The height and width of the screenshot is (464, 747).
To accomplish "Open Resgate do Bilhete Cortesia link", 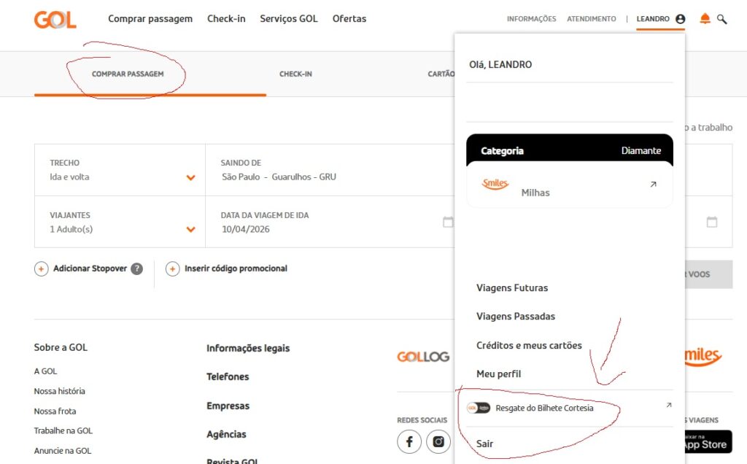I will coord(544,408).
